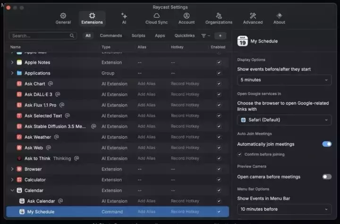The width and height of the screenshot is (340, 224).
Task: Collapse the Calendar extension
Action: pos(12,191)
